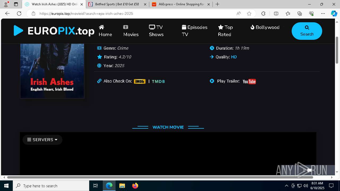Click the horizontal page scrollbar
Viewport: 340px width, 191px height.
pyautogui.click(x=160, y=177)
